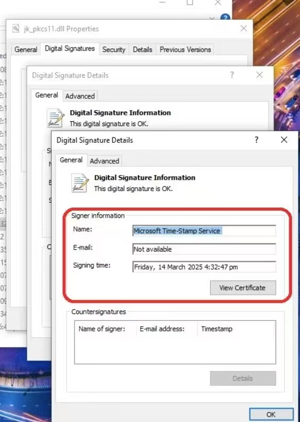Click help question mark in back Digital Signature Details
This screenshot has width=300, height=422.
[232, 75]
